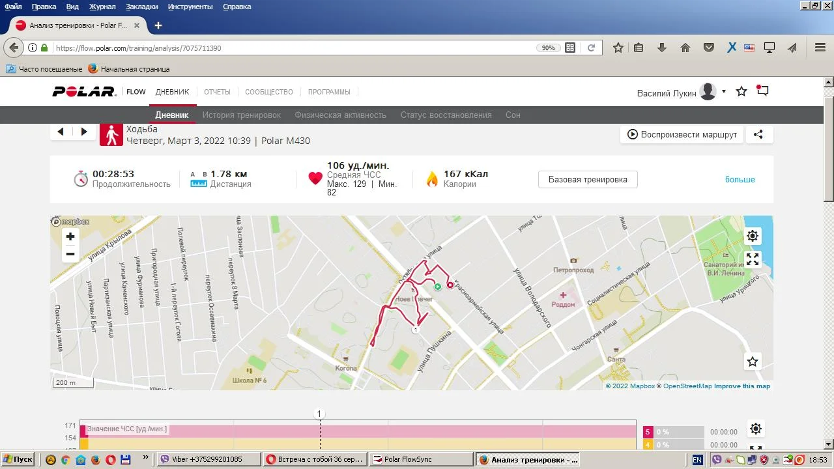Show more details via больше link
This screenshot has width=834, height=469.
click(x=740, y=179)
